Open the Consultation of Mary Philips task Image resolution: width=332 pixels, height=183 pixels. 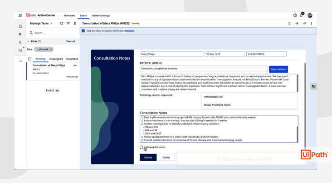[53, 71]
